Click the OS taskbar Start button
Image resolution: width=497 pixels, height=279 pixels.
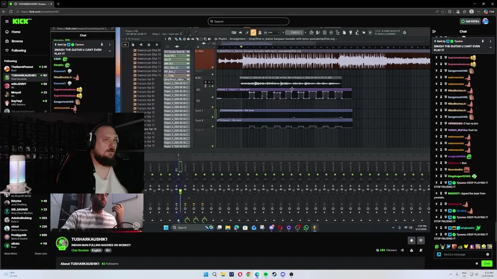[x=206, y=274]
